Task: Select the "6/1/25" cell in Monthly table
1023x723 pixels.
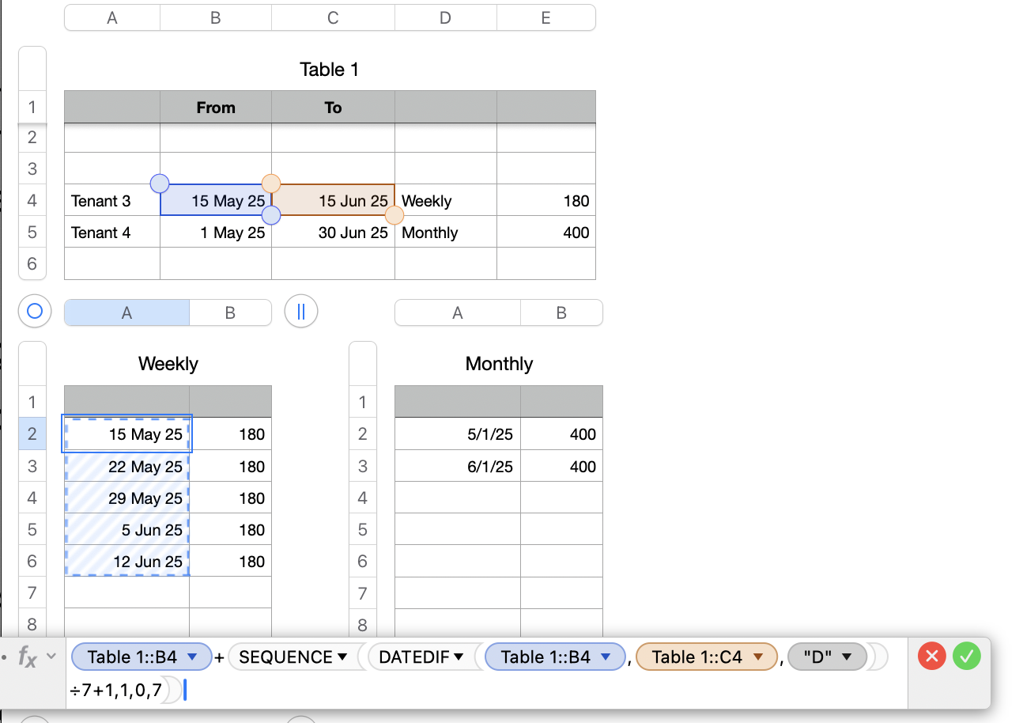Action: pos(458,466)
